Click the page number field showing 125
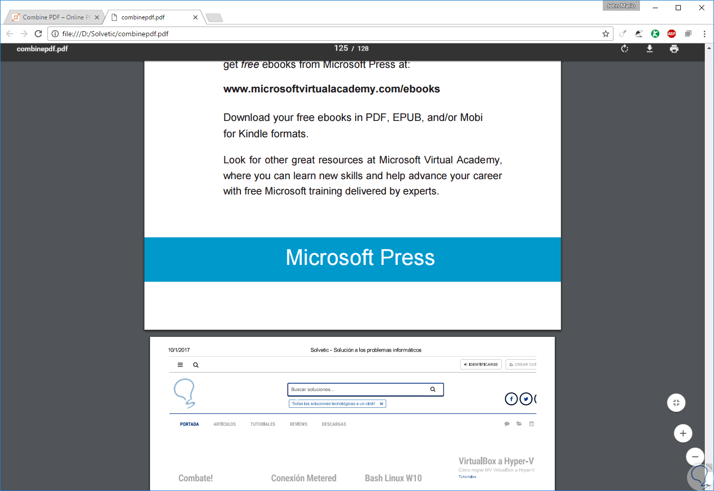This screenshot has width=714, height=491. coord(341,48)
